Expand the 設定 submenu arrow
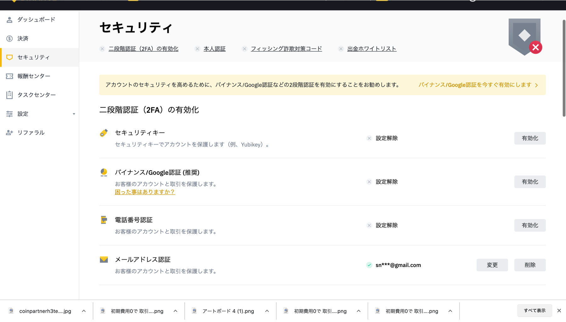Image resolution: width=566 pixels, height=322 pixels. (x=74, y=114)
